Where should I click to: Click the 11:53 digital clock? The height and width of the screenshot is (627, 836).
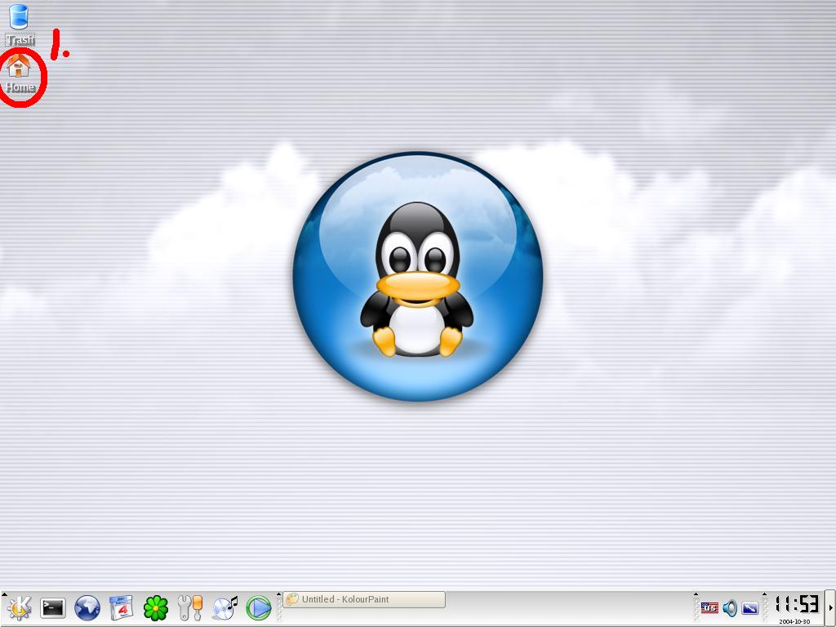point(797,604)
